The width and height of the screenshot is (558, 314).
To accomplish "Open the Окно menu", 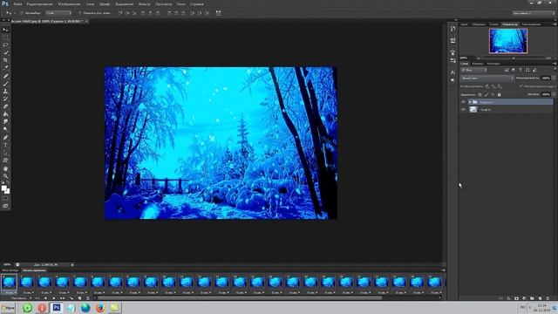I will click(180, 3).
